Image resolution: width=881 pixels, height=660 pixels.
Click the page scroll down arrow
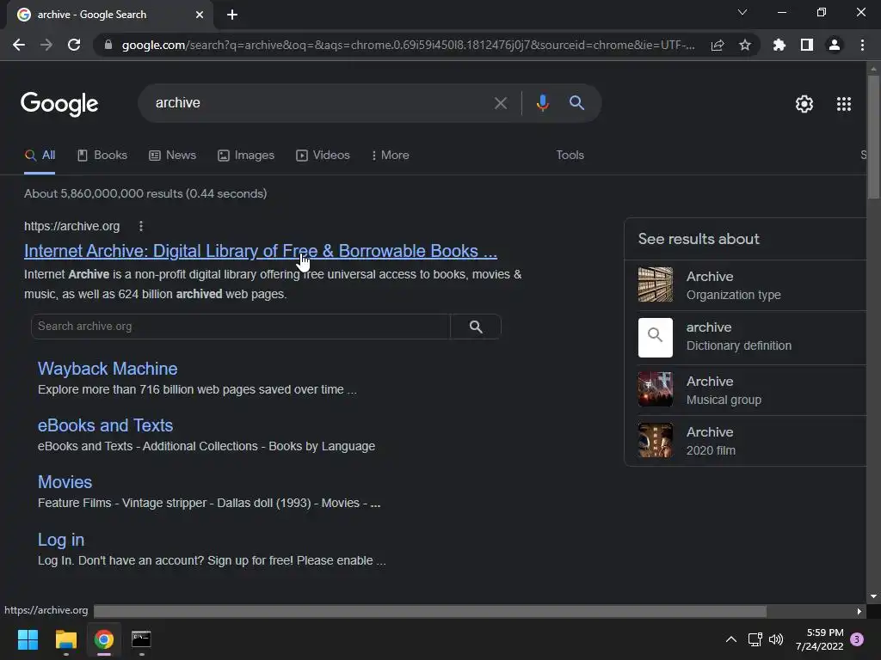coord(873,596)
